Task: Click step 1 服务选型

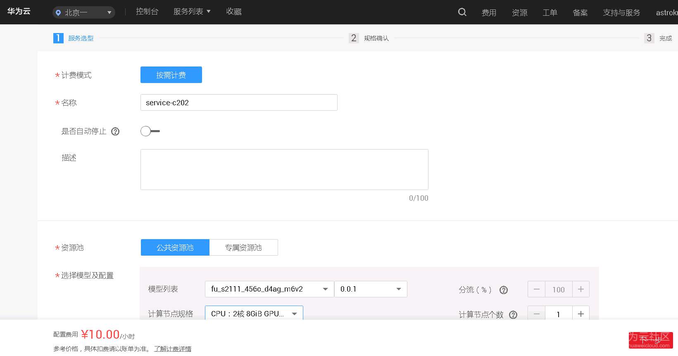Action: [x=74, y=38]
